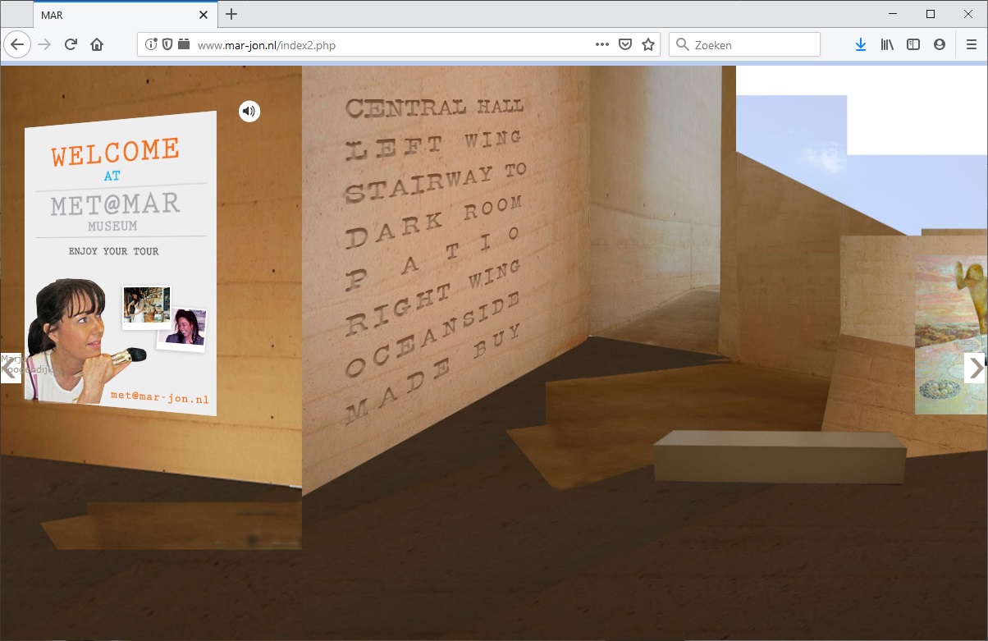Image resolution: width=988 pixels, height=641 pixels.
Task: Go to the browser Home page
Action: click(x=97, y=45)
